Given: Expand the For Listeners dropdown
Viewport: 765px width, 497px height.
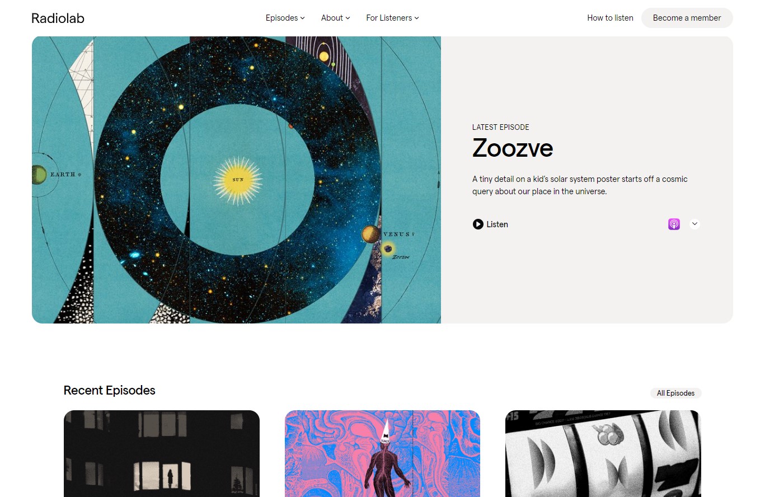Looking at the screenshot, I should pos(392,18).
